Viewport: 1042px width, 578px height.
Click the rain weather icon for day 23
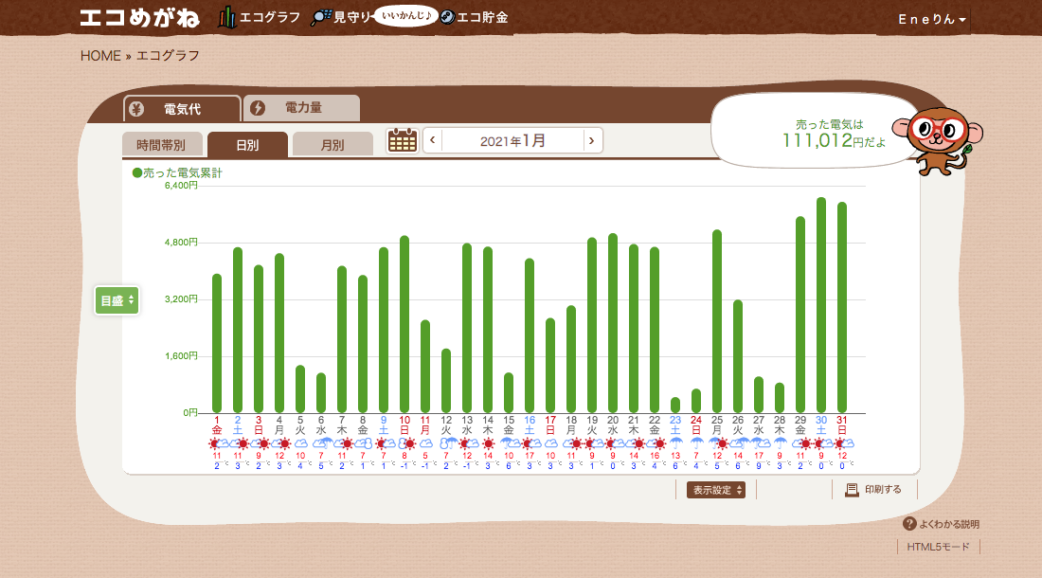point(675,443)
